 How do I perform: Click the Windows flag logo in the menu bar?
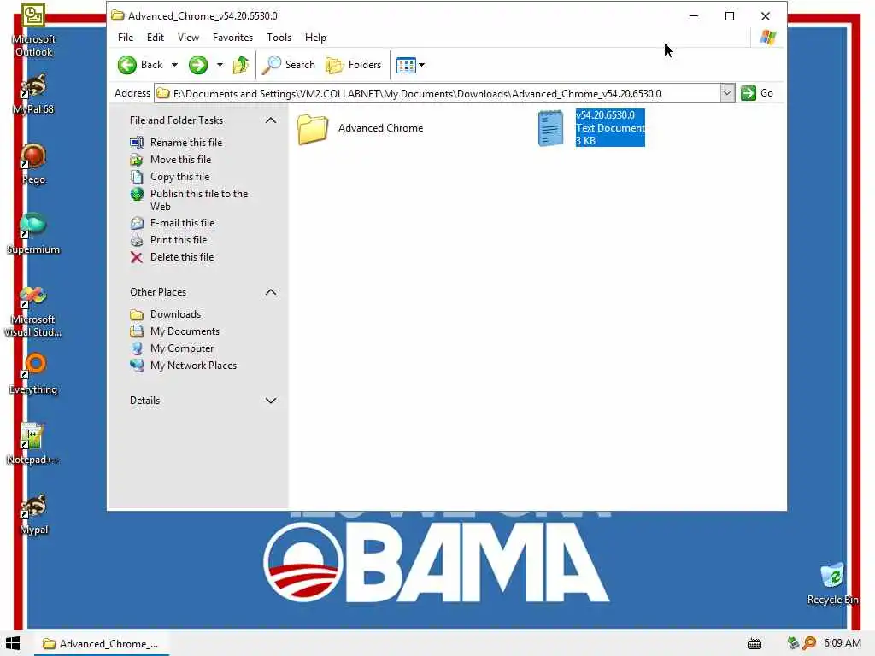[768, 38]
